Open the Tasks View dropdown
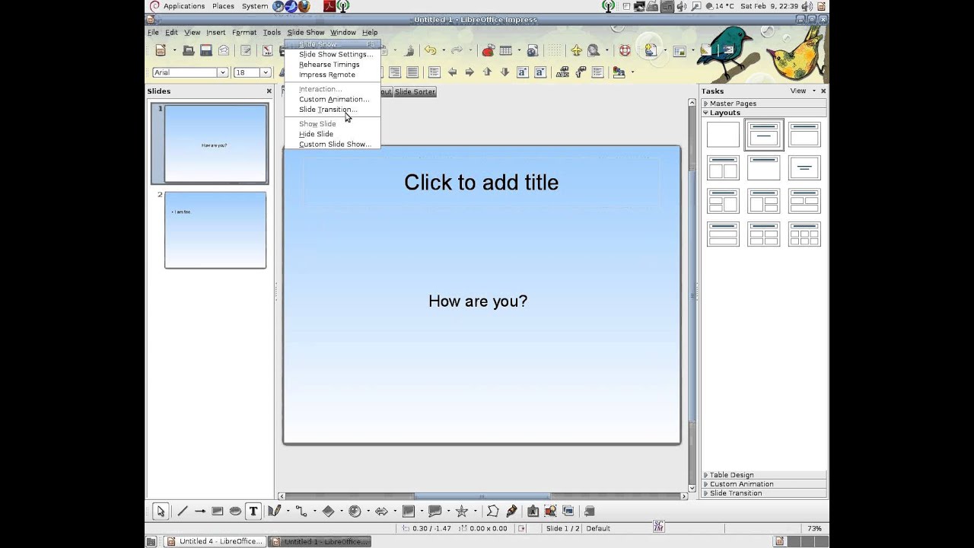The image size is (974, 548). pos(803,91)
